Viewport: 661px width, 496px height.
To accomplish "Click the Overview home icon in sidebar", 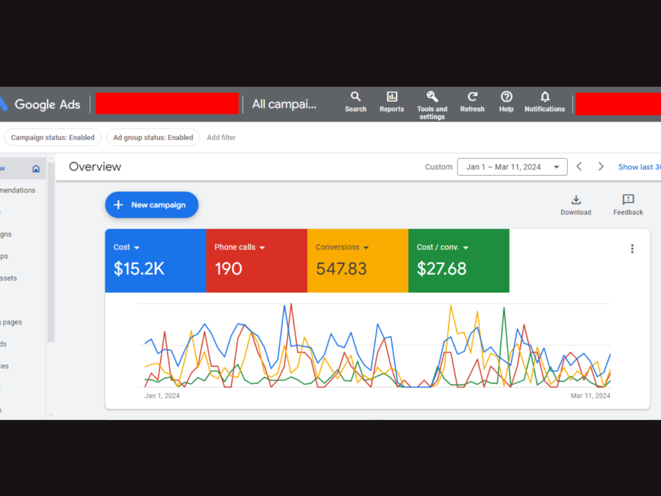I will coord(36,169).
